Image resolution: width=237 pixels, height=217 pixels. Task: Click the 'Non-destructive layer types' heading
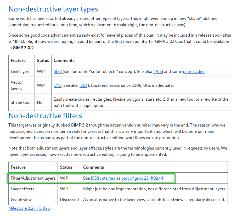(x=53, y=9)
